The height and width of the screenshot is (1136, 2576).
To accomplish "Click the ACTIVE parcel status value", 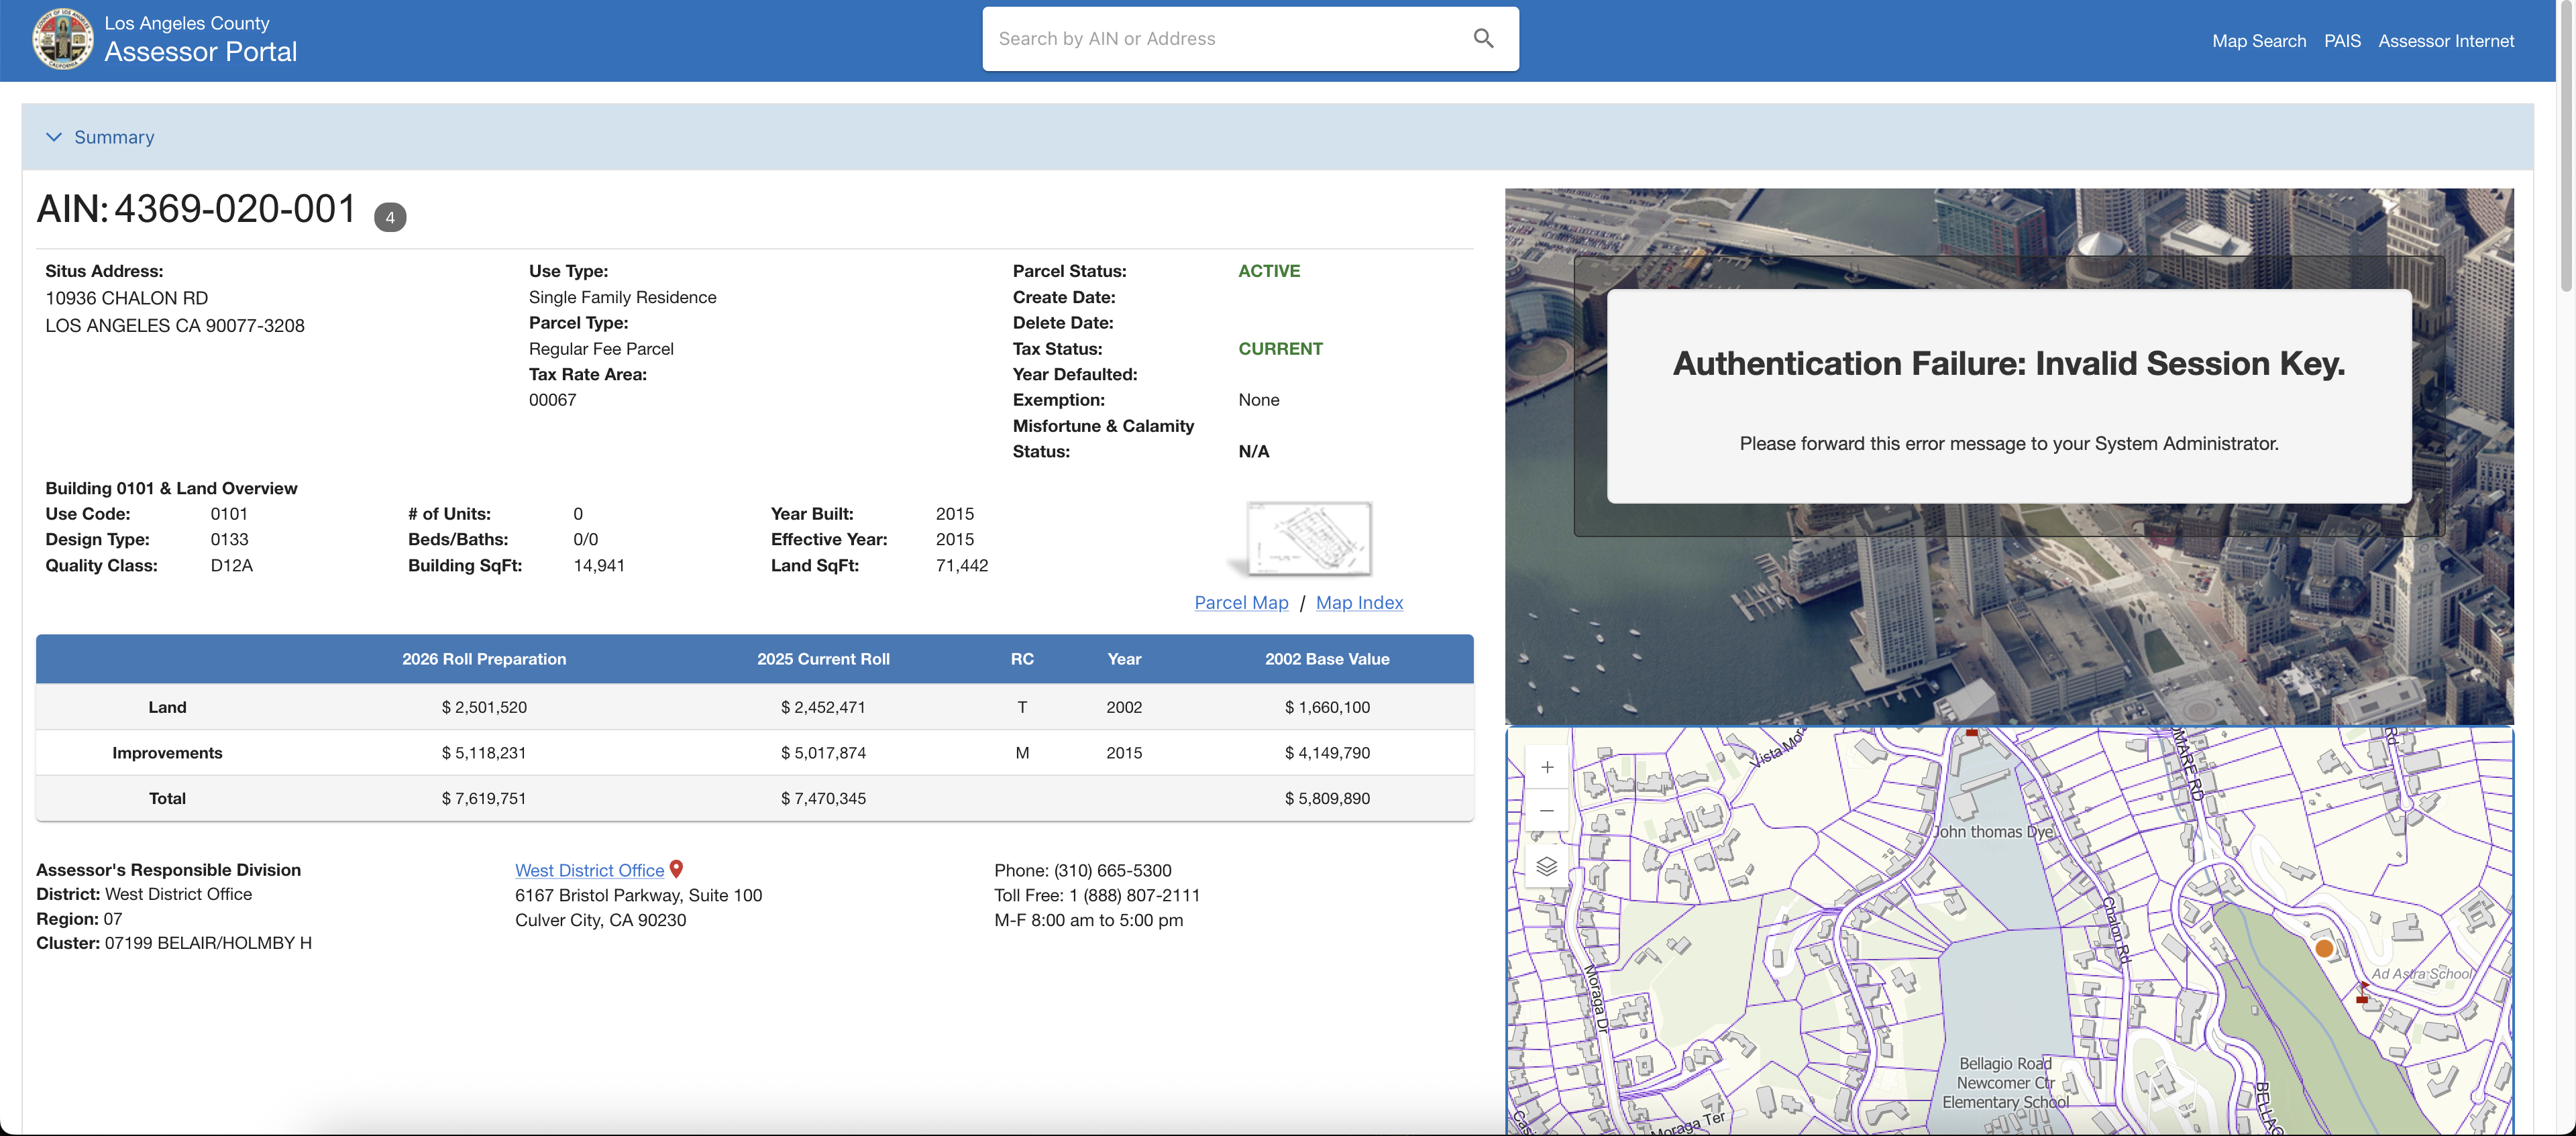I will [1269, 271].
